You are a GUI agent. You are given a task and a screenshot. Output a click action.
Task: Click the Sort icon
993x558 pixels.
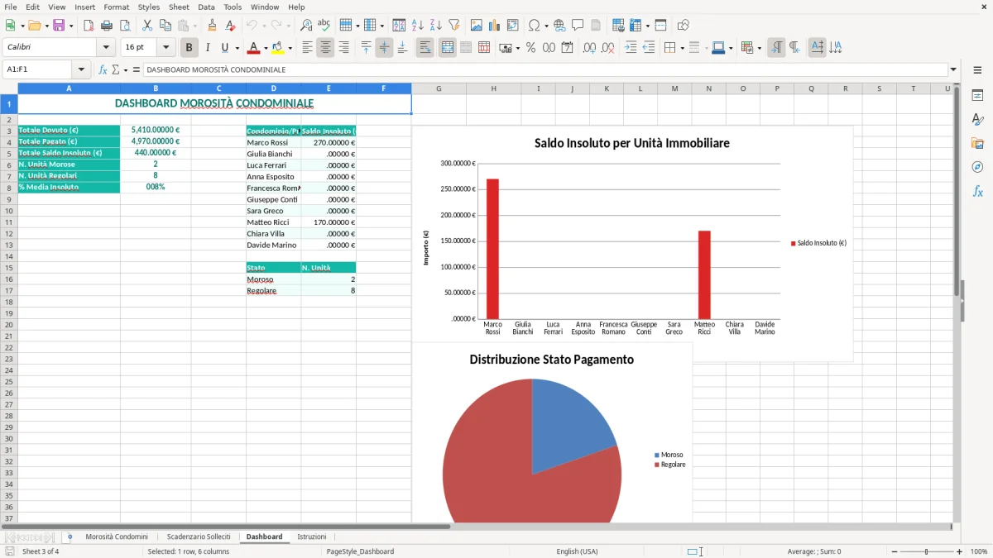tap(399, 26)
